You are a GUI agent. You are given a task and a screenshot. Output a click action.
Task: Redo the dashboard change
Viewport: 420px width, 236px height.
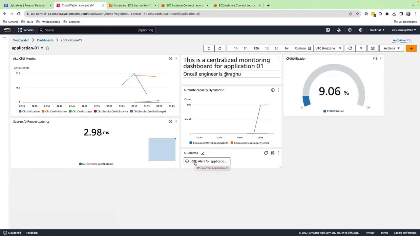[x=220, y=48]
